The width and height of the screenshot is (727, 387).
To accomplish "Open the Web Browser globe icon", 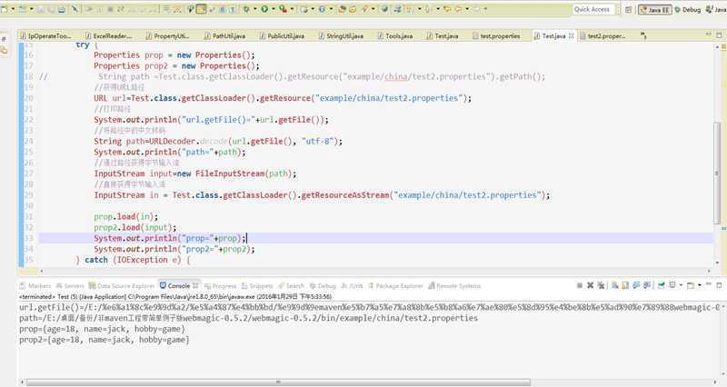I will click(384, 9).
